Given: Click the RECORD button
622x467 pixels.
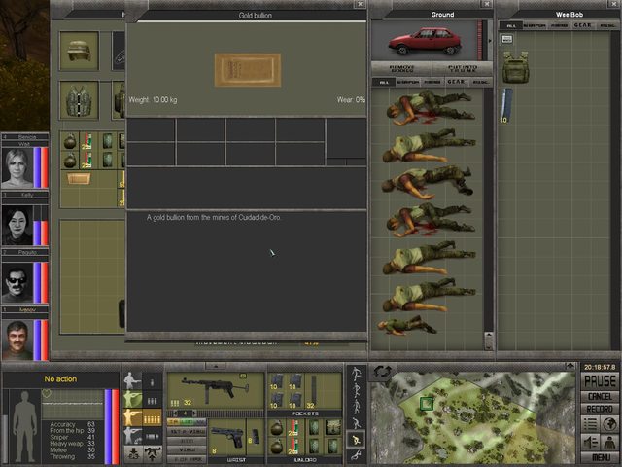Looking at the screenshot, I should click(600, 409).
